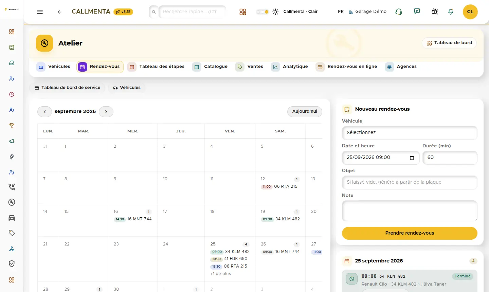489x292 pixels.
Task: Open the trophy icon in the sidebar
Action: [x=12, y=126]
